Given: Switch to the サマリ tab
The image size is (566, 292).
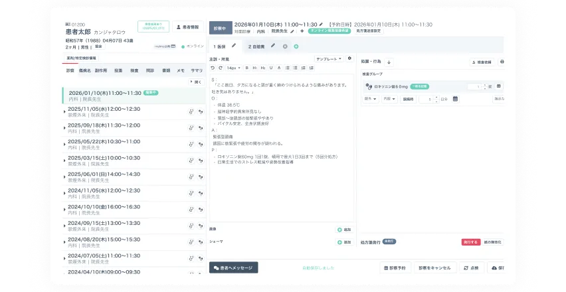Looking at the screenshot, I should pos(197,70).
